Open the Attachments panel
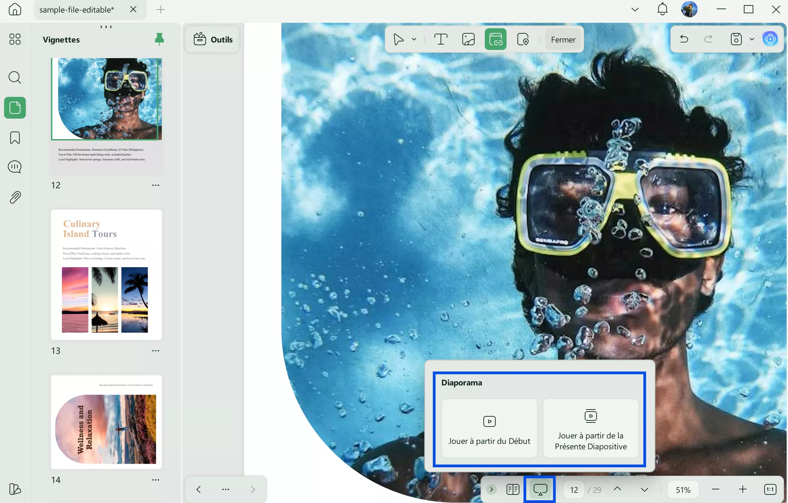The height and width of the screenshot is (503, 788). coord(15,197)
